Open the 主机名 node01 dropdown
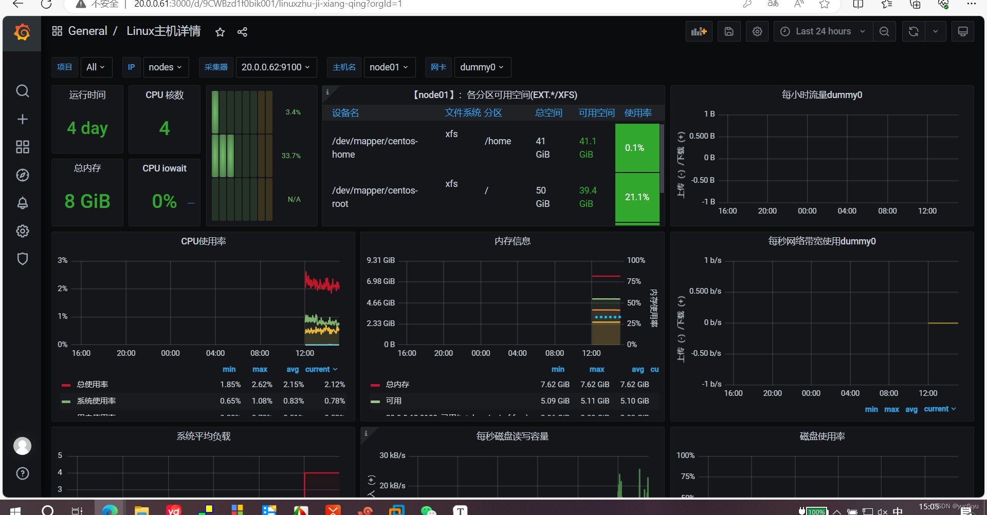 pos(389,67)
